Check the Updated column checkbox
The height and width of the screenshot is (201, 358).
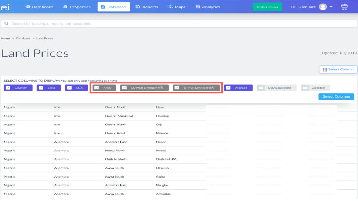click(305, 88)
